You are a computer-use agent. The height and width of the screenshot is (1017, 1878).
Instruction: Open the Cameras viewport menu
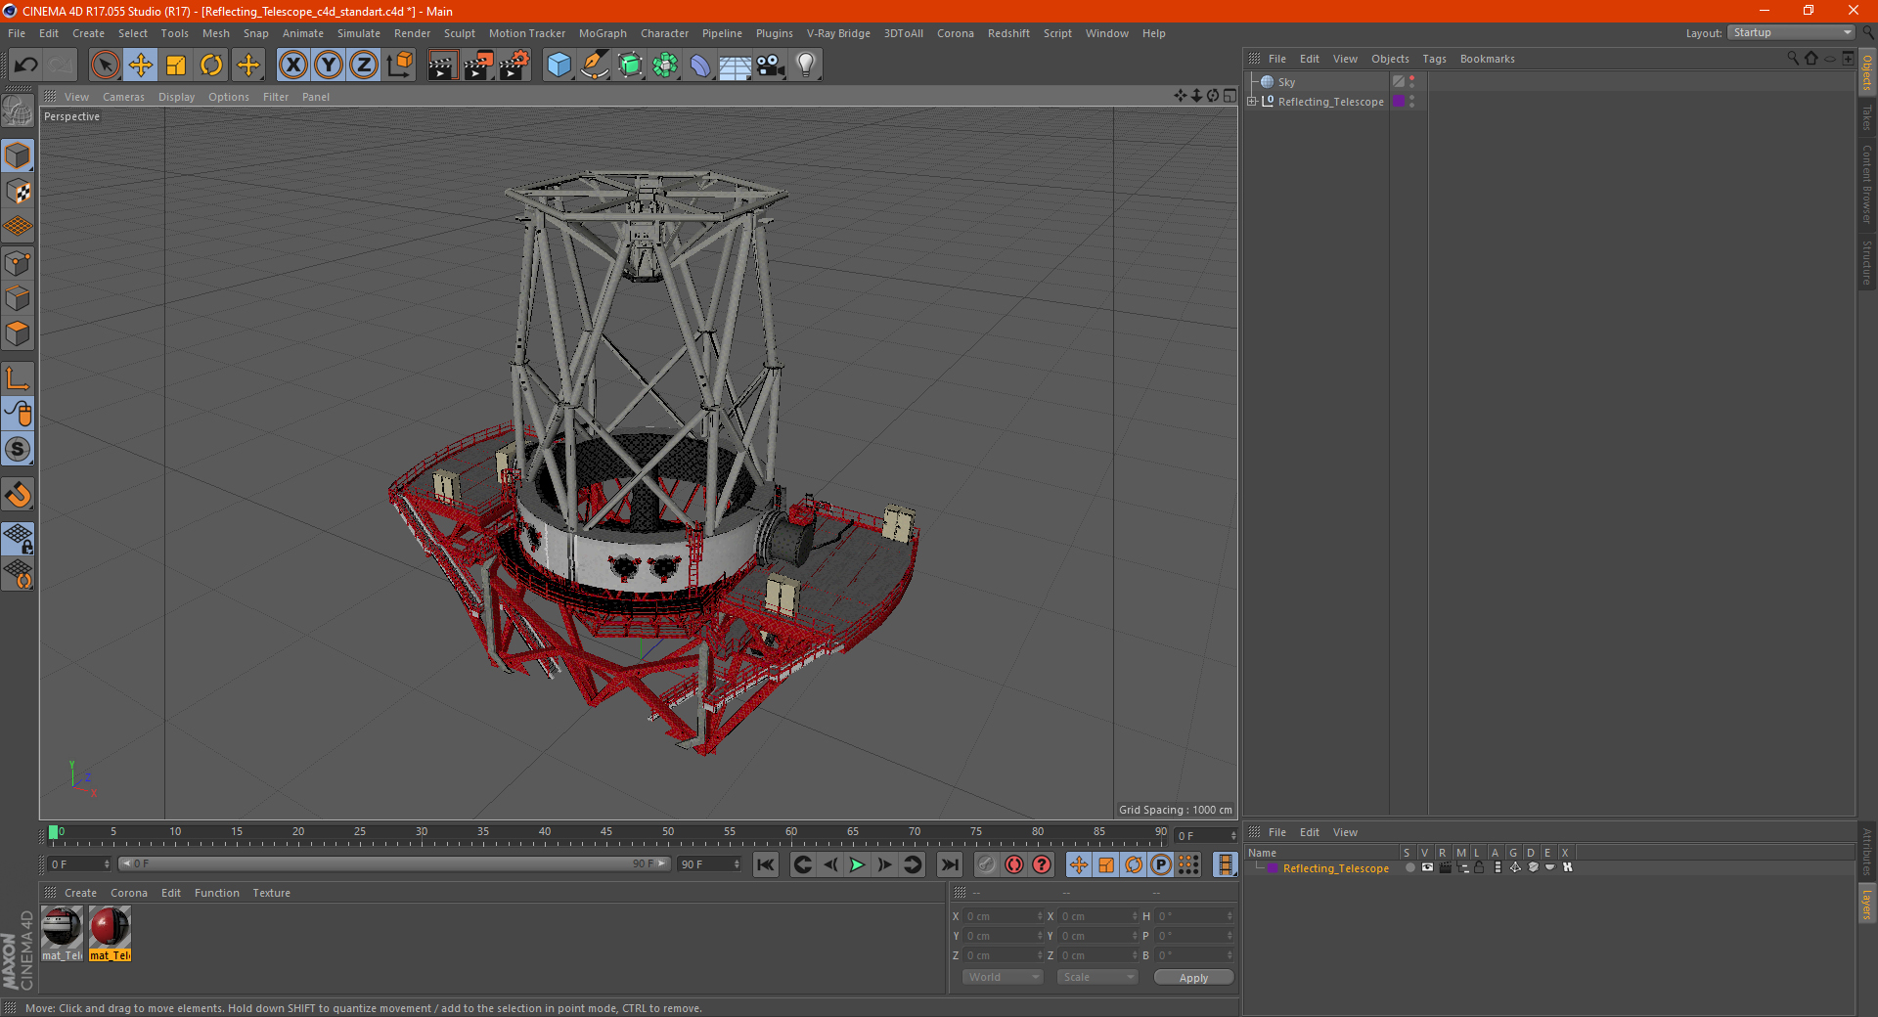[123, 97]
